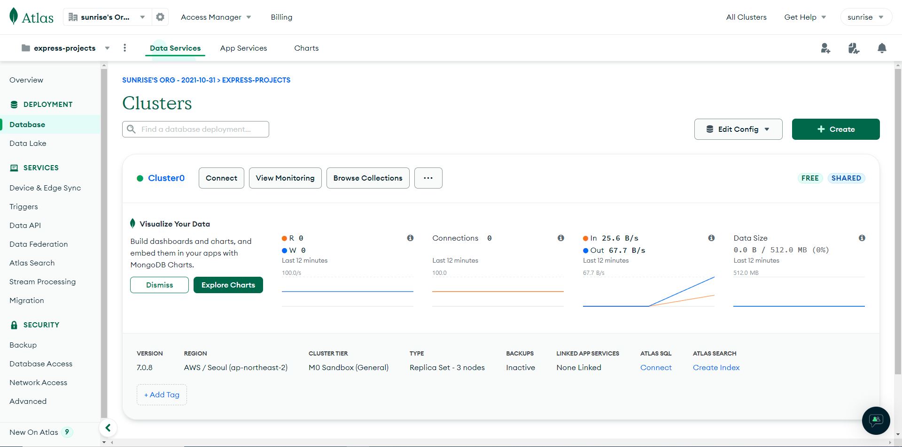Image resolution: width=902 pixels, height=447 pixels.
Task: Open Stream Processing in sidebar
Action: point(42,281)
